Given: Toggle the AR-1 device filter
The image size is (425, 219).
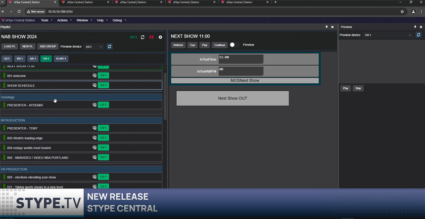Looking at the screenshot, I should coord(33,59).
